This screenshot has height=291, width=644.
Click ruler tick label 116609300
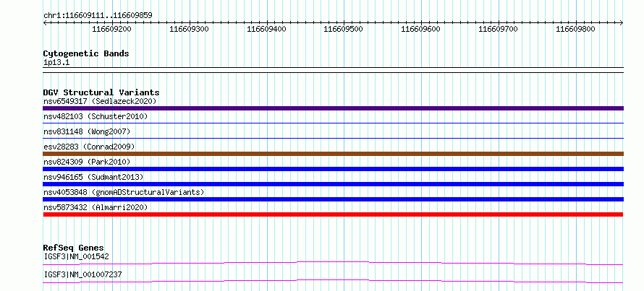click(190, 29)
